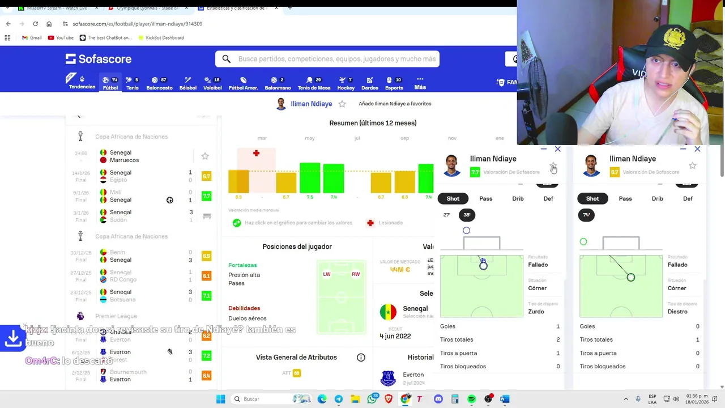Click the May green rating bar
This screenshot has height=408, width=725.
click(x=310, y=178)
